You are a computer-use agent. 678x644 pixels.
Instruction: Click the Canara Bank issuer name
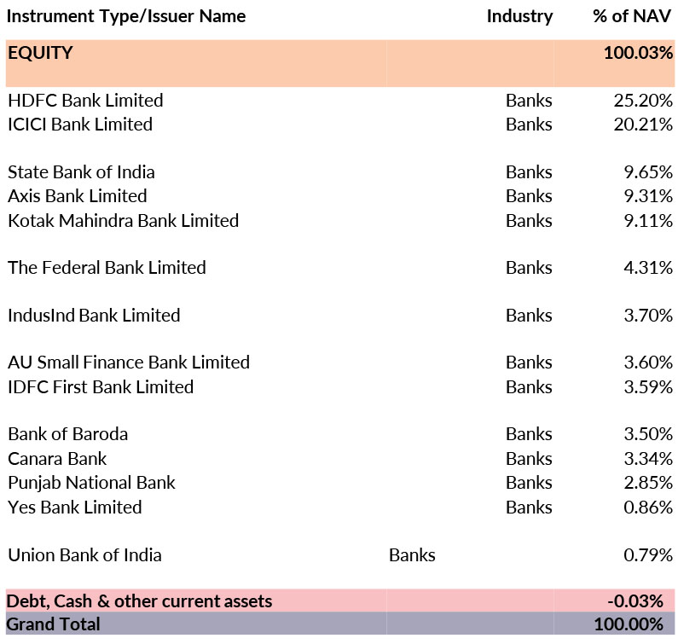57,459
